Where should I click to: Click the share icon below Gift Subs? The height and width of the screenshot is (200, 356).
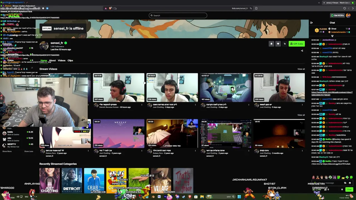(x=302, y=51)
